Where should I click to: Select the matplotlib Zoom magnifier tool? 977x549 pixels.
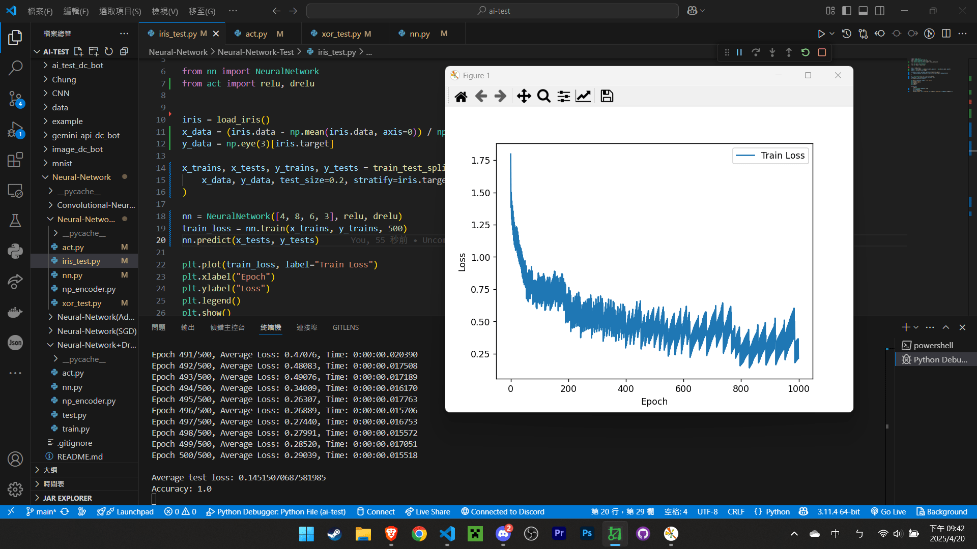click(543, 96)
